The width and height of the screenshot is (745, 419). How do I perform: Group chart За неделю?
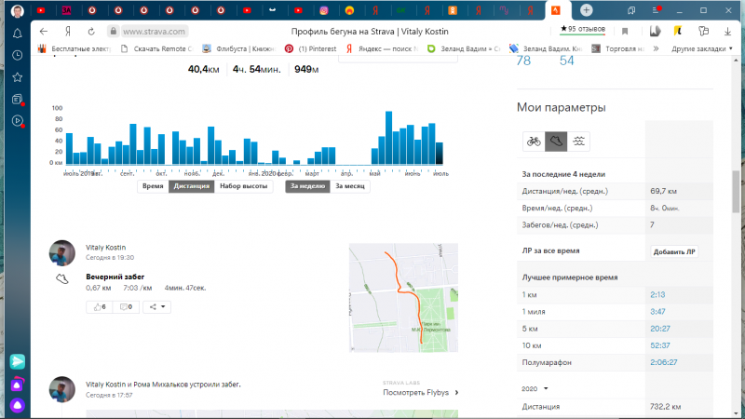click(307, 186)
